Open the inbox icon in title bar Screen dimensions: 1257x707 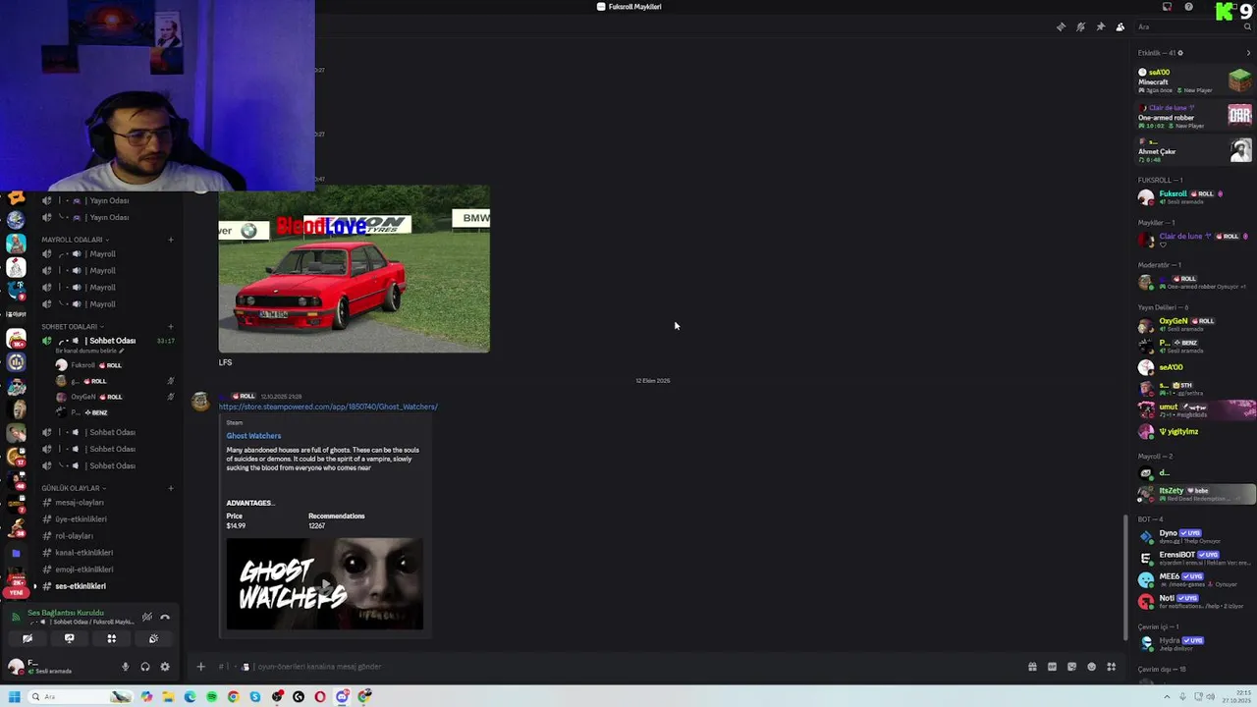(x=1167, y=7)
